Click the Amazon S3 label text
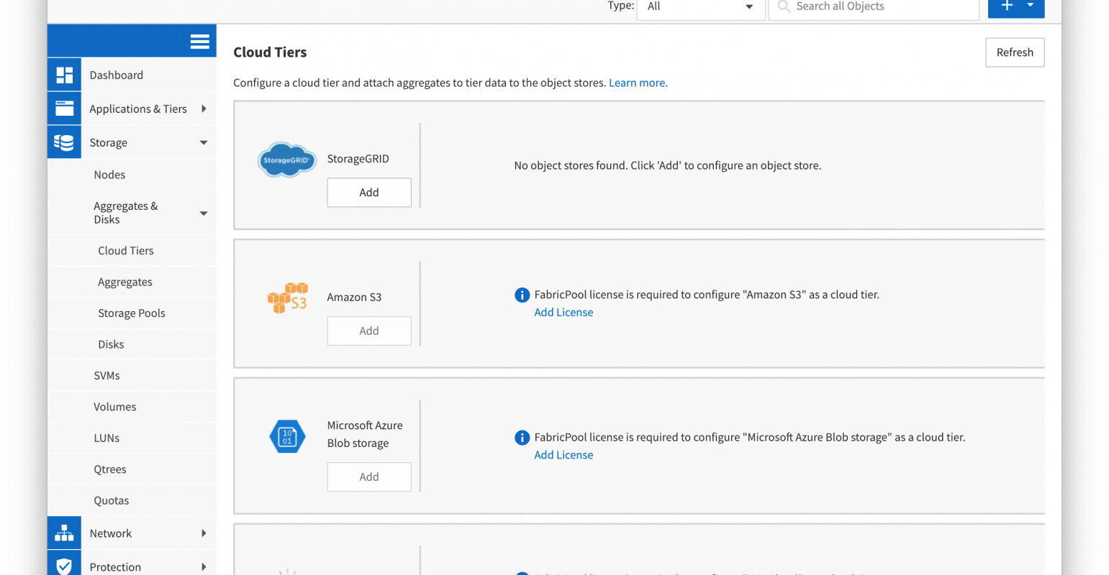Viewport: 1109px width, 575px height. point(354,297)
